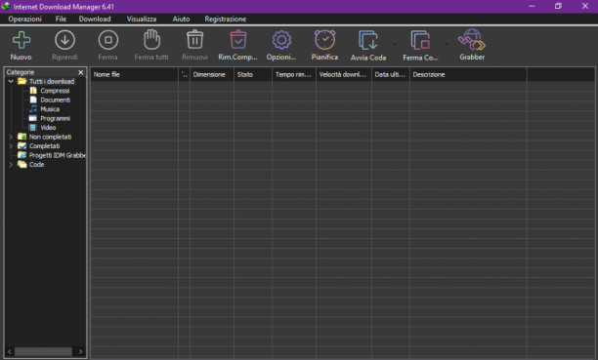The width and height of the screenshot is (598, 360).
Task: Open the File menu
Action: [x=61, y=20]
